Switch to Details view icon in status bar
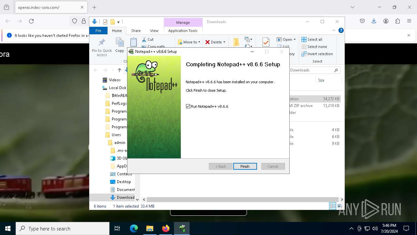The height and width of the screenshot is (235, 417). [333, 206]
